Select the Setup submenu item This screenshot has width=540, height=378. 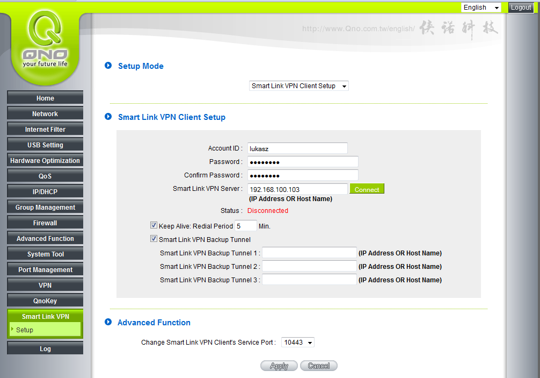point(45,330)
